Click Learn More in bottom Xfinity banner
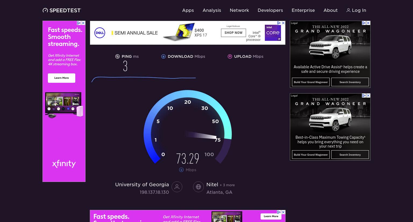The height and width of the screenshot is (222, 413). point(271,216)
